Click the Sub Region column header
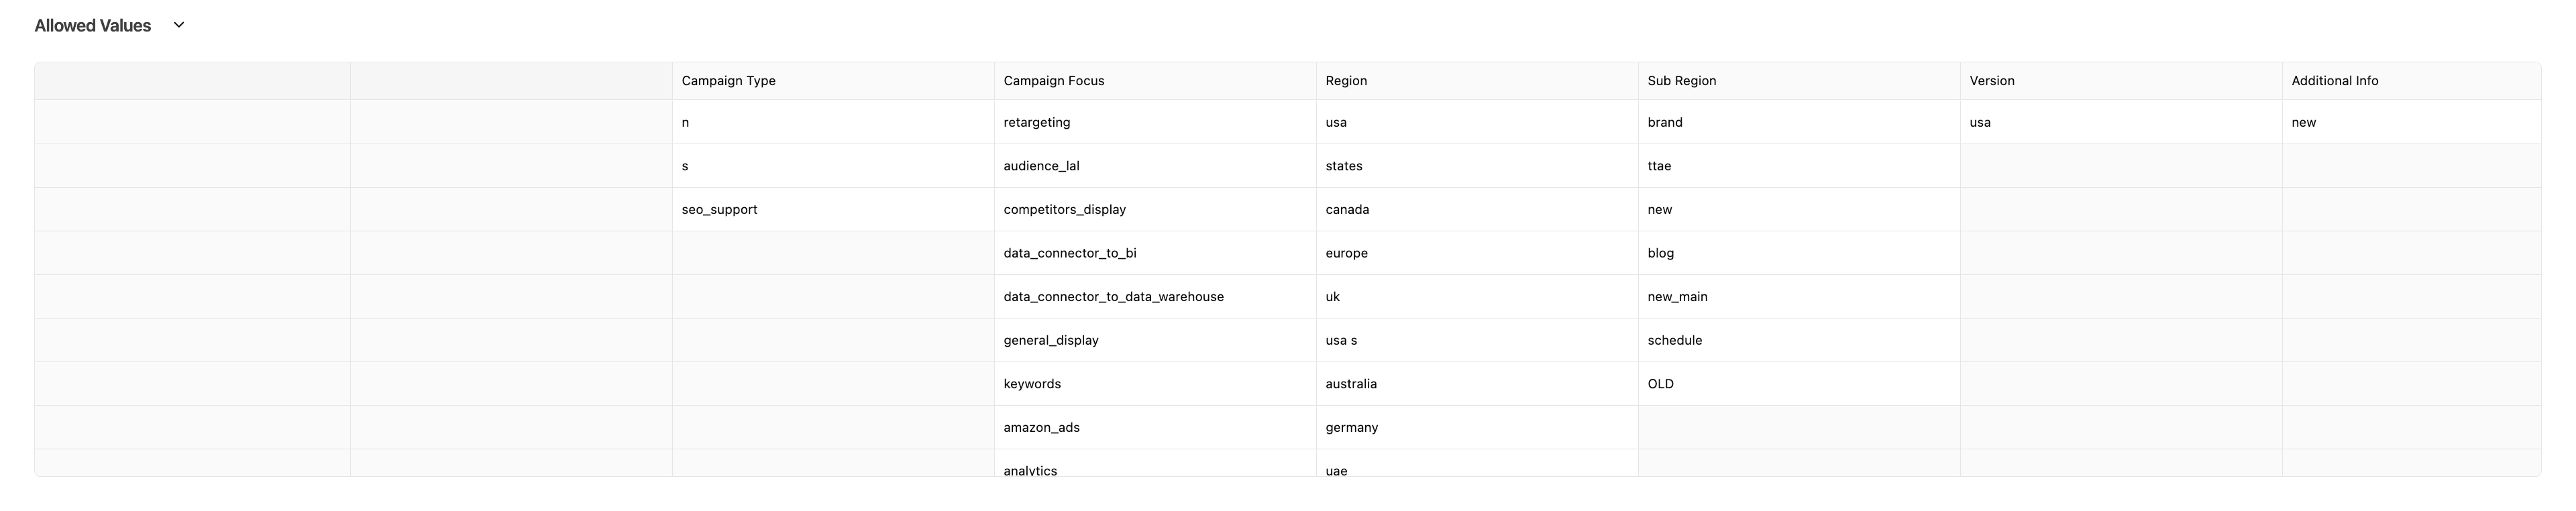 tap(1681, 81)
